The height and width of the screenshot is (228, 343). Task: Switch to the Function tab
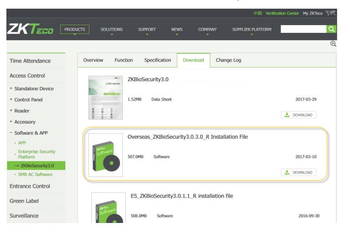point(124,60)
